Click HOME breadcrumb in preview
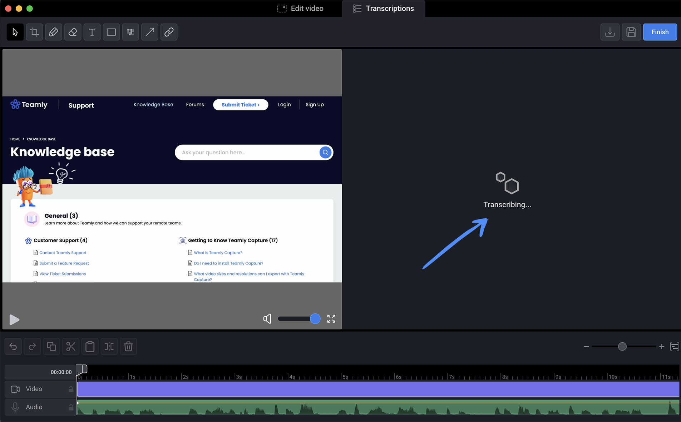 15,139
